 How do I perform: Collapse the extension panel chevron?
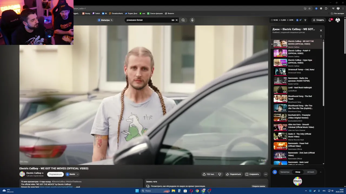coord(321,172)
